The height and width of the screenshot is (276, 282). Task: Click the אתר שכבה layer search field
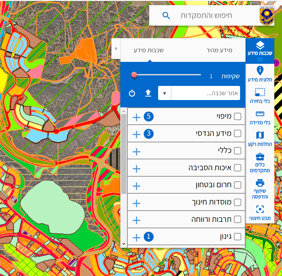tap(205, 93)
